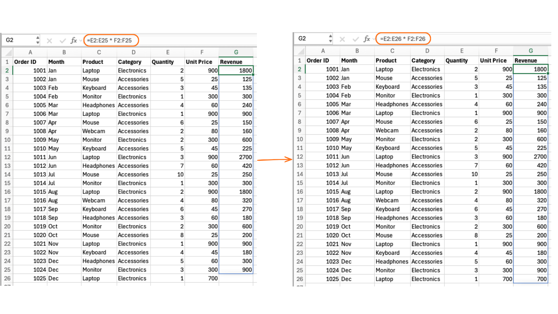558x314 pixels.
Task: Select row 26 header in the left sheet
Action: pos(7,278)
